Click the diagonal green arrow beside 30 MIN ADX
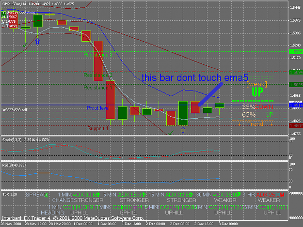Screen dimensions: 303x227 click(238, 195)
